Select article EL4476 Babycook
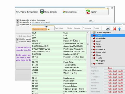Image resolution: width=125 pixels, height=94 pixels. coord(59,57)
